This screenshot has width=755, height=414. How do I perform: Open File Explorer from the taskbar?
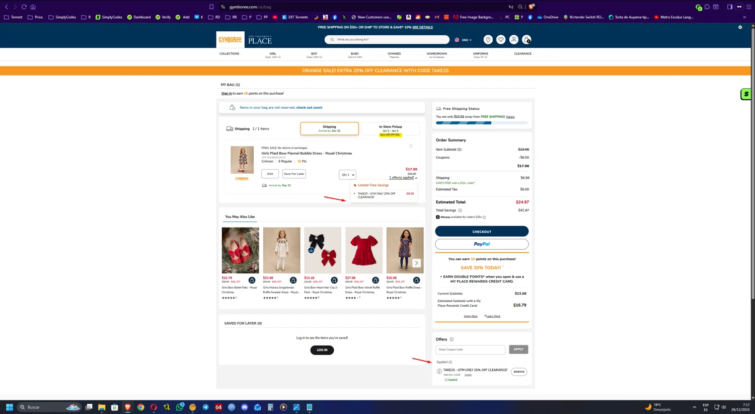[102, 407]
